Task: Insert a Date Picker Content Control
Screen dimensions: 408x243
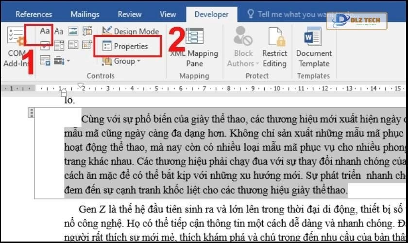Action: 87,46
